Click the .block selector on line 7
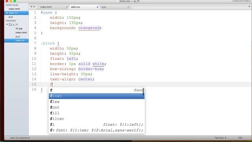Viewport: 252px width, 142px height. (48, 43)
